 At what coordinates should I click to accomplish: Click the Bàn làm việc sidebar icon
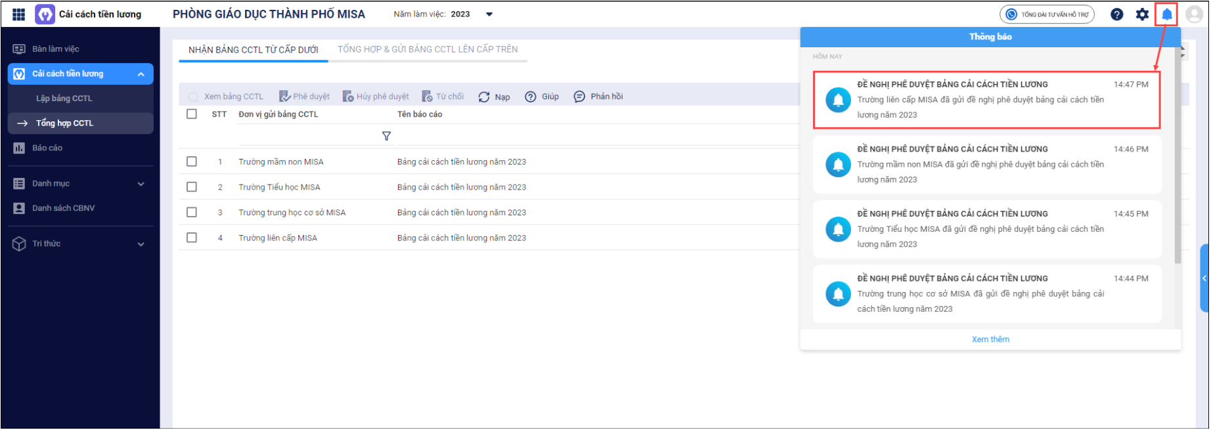click(19, 49)
